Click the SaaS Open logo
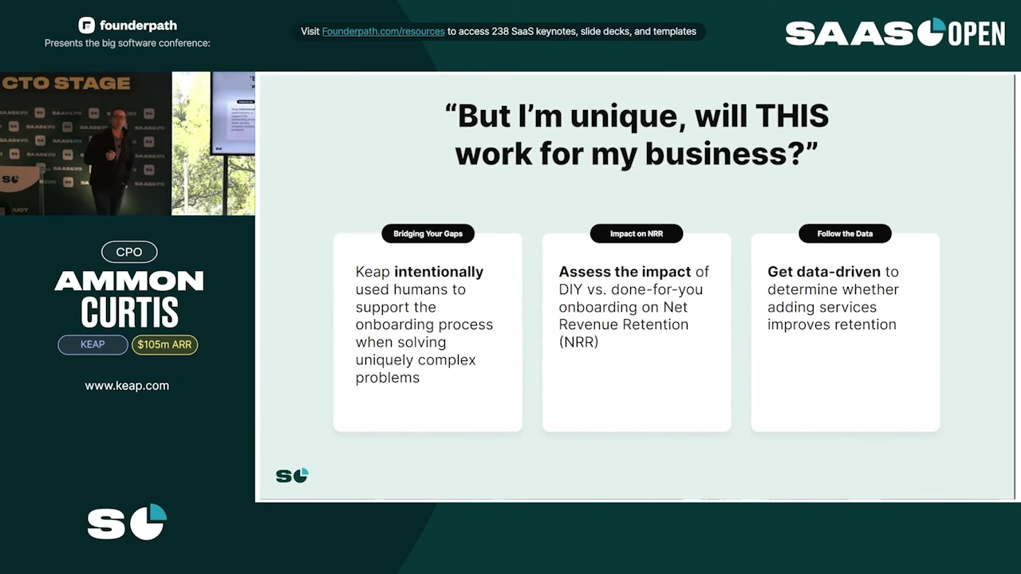The image size is (1021, 574). 895,33
